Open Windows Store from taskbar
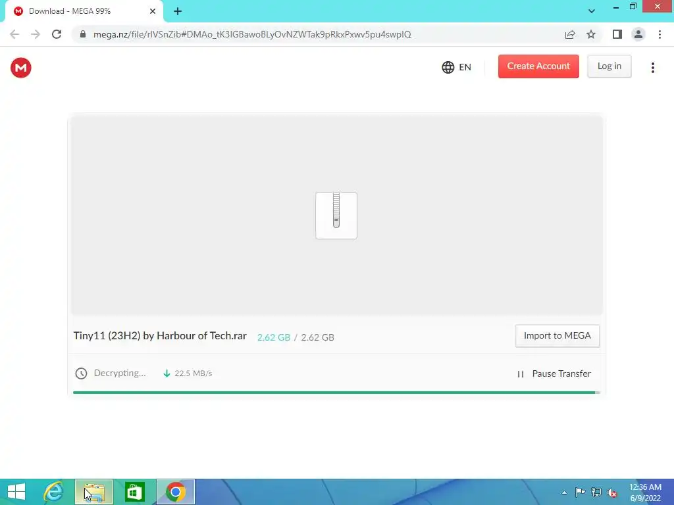The width and height of the screenshot is (674, 505). tap(134, 492)
